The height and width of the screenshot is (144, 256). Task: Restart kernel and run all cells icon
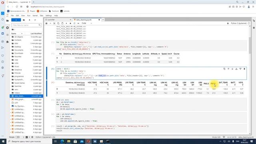78,23
